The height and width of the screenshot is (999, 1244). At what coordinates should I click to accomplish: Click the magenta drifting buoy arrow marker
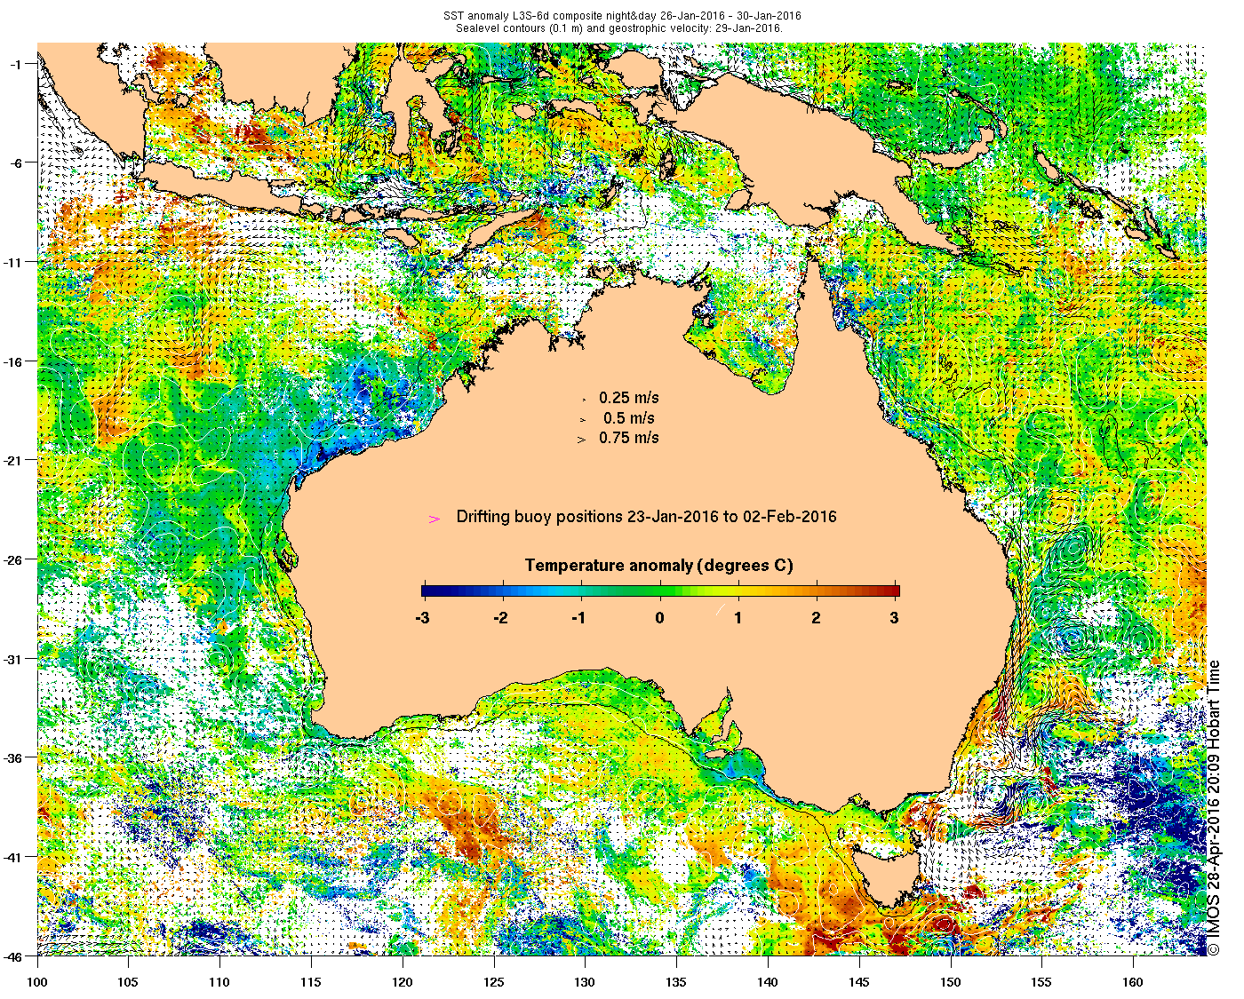tap(435, 519)
